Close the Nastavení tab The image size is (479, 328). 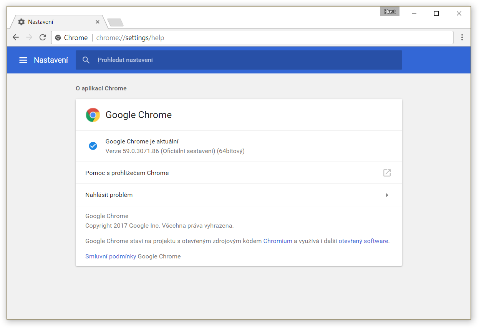(x=98, y=22)
